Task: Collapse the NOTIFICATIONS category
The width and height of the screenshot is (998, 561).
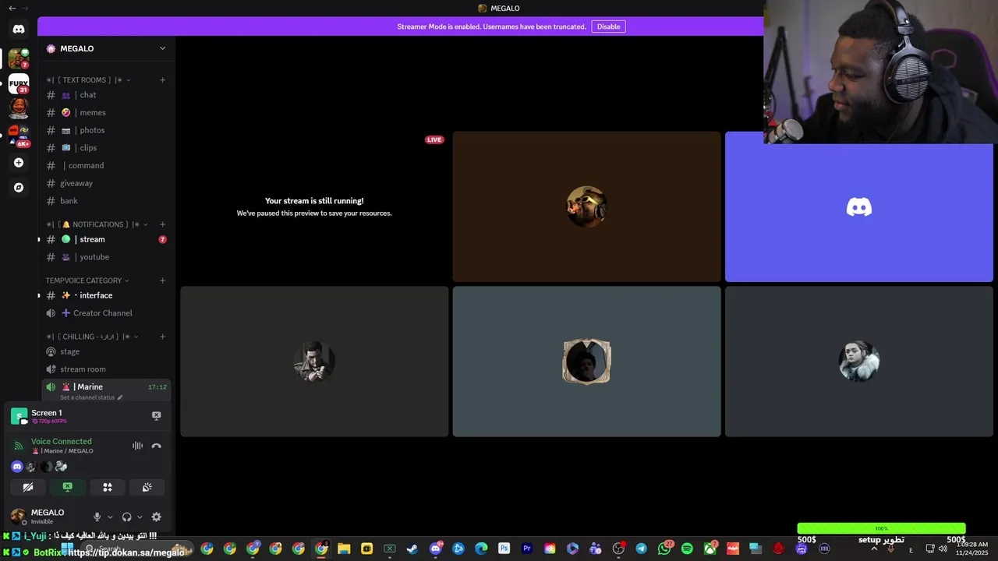Action: click(x=96, y=224)
